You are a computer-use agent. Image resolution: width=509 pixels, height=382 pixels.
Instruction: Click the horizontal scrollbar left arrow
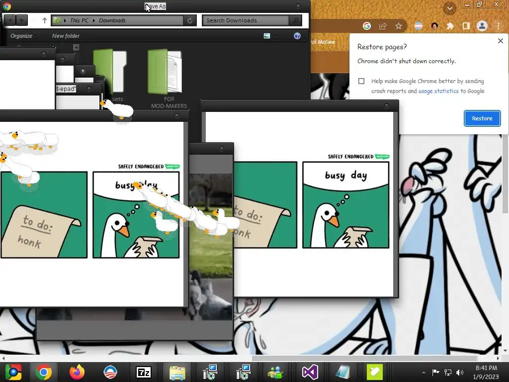(3, 358)
